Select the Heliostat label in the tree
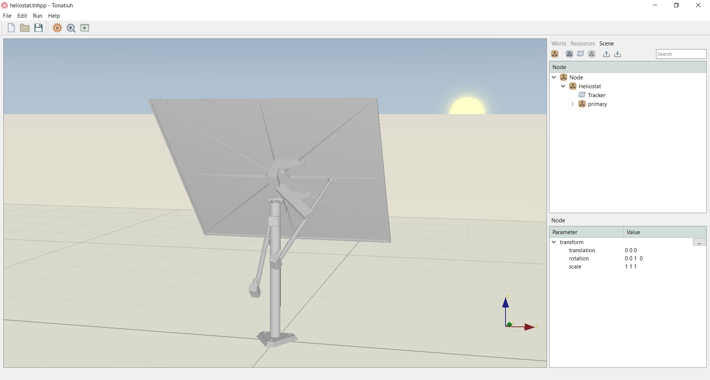The width and height of the screenshot is (710, 380). click(x=590, y=86)
